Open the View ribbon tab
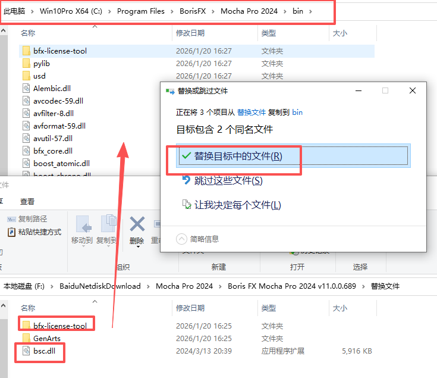This screenshot has height=378, width=437. tap(27, 201)
